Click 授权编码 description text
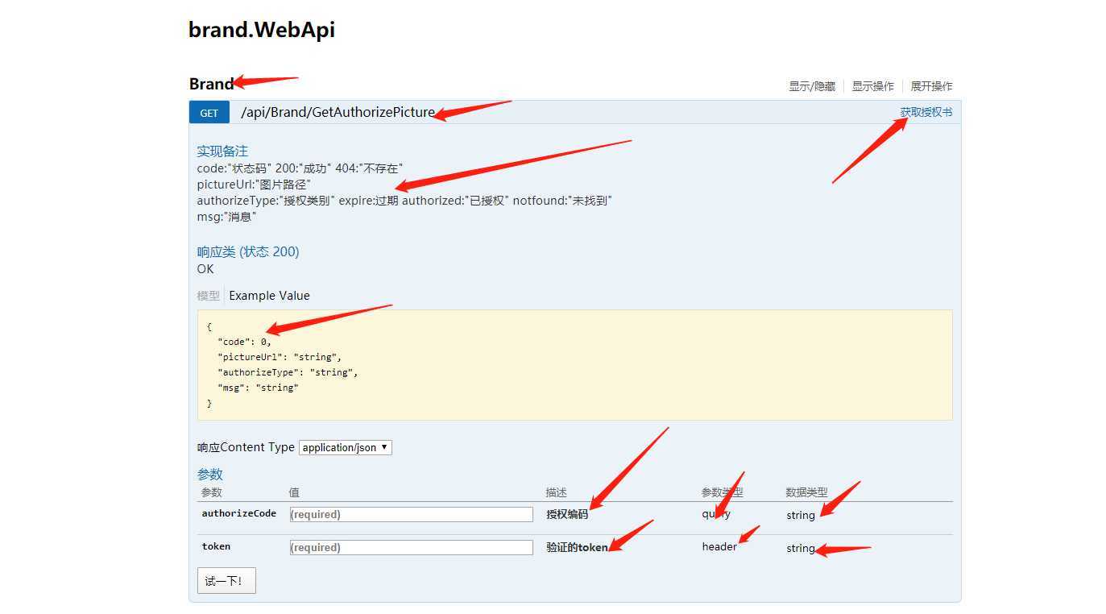The width and height of the screenshot is (1106, 614). tap(567, 514)
